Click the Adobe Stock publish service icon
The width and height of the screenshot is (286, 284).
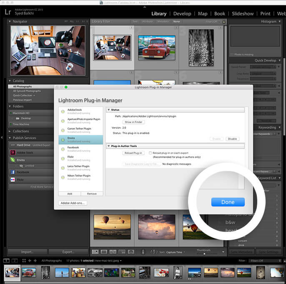click(13, 153)
